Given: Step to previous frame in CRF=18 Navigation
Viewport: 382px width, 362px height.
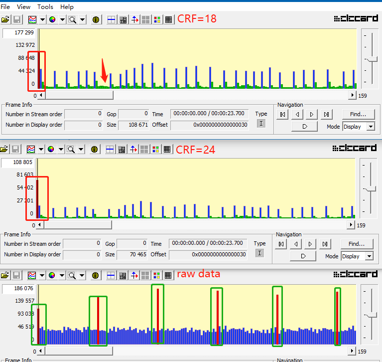Looking at the screenshot, I should coord(297,114).
